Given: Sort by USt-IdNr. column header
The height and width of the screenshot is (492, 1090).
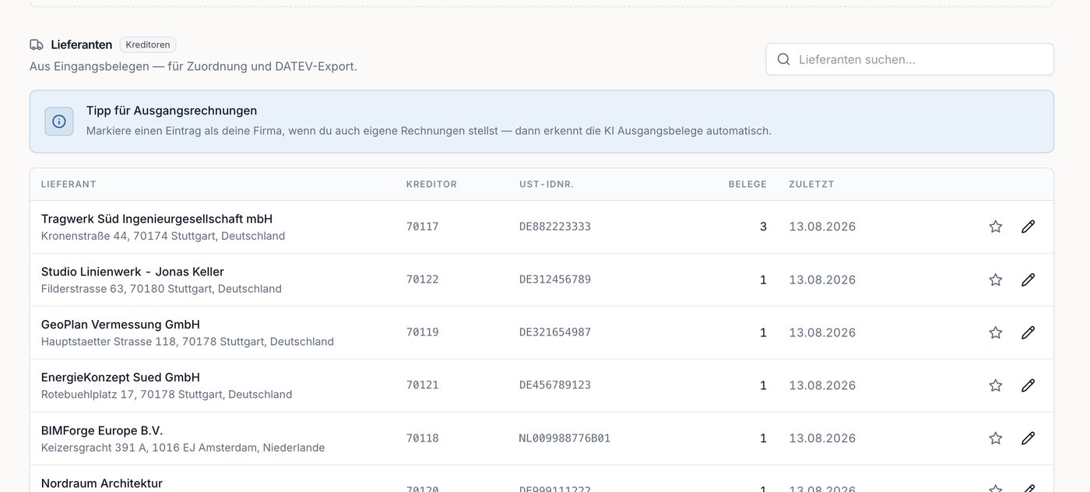Looking at the screenshot, I should pyautogui.click(x=547, y=184).
